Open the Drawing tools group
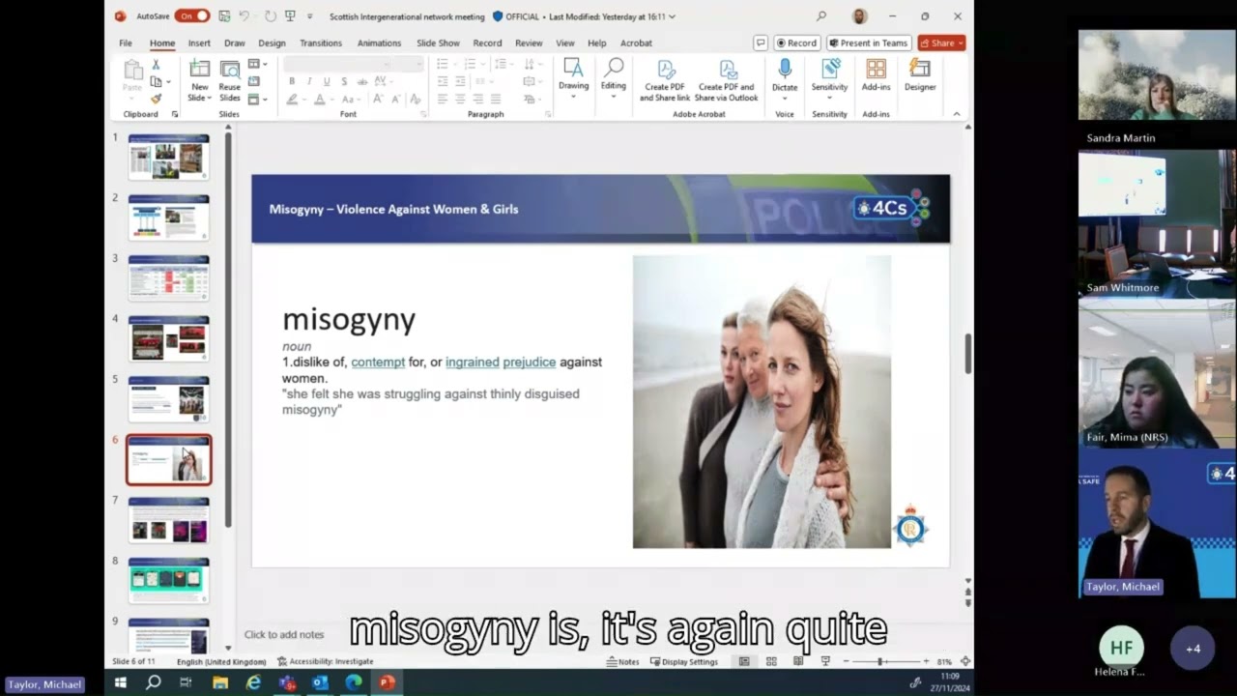Image resolution: width=1237 pixels, height=696 pixels. click(573, 77)
